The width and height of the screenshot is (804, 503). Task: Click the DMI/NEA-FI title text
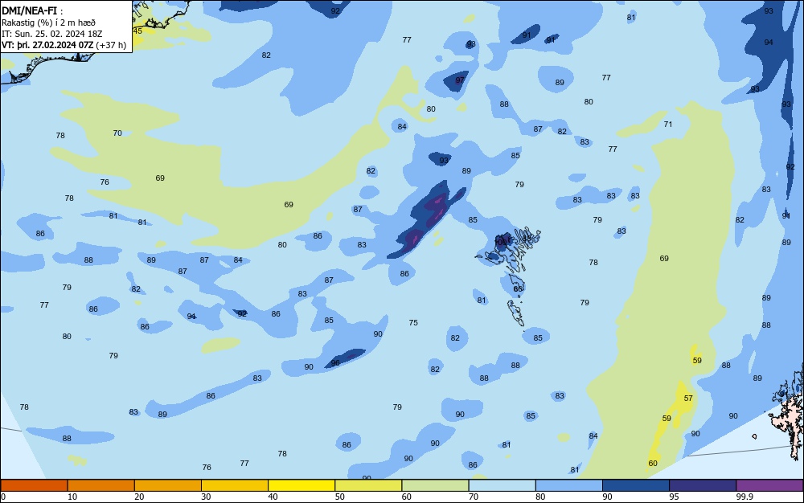(x=29, y=10)
